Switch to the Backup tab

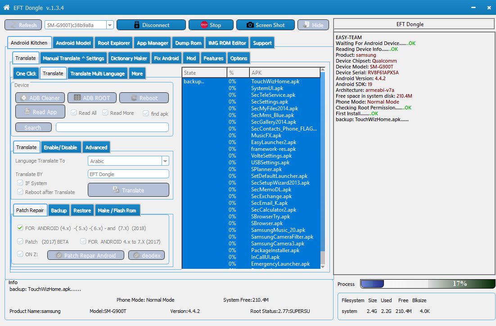59,210
